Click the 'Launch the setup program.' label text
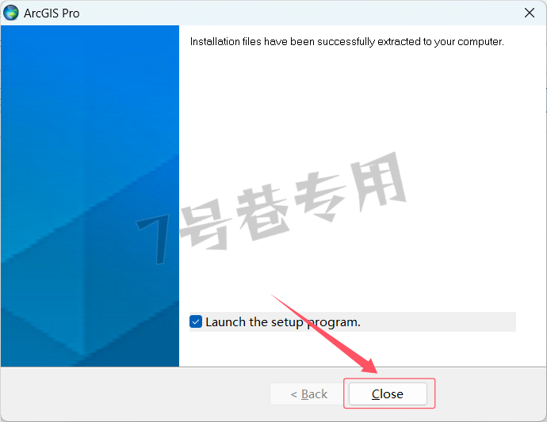Screen dimensions: 547x422 point(283,322)
